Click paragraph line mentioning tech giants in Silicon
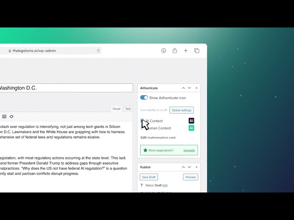The width and height of the screenshot is (294, 220). click(x=60, y=126)
